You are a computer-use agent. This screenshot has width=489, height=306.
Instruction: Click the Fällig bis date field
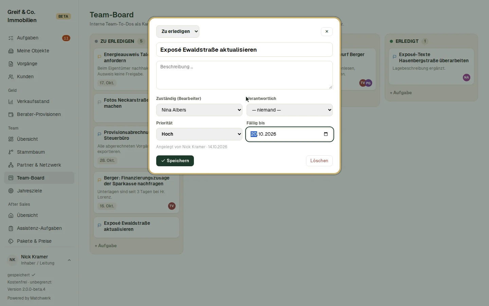coord(290,134)
